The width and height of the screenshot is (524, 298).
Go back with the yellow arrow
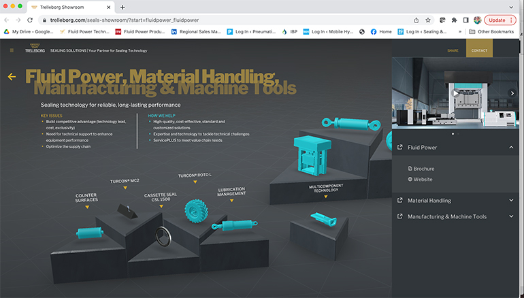point(12,77)
